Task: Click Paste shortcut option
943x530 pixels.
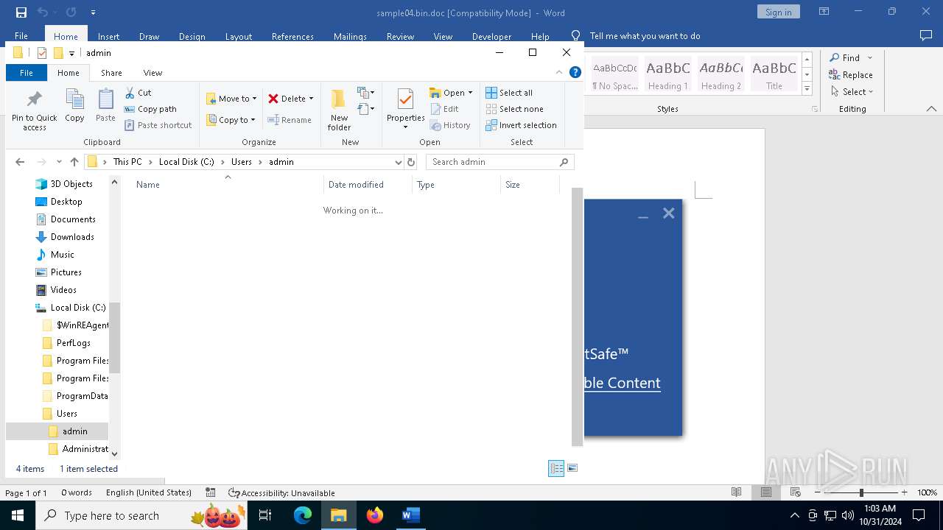Action: pos(158,125)
